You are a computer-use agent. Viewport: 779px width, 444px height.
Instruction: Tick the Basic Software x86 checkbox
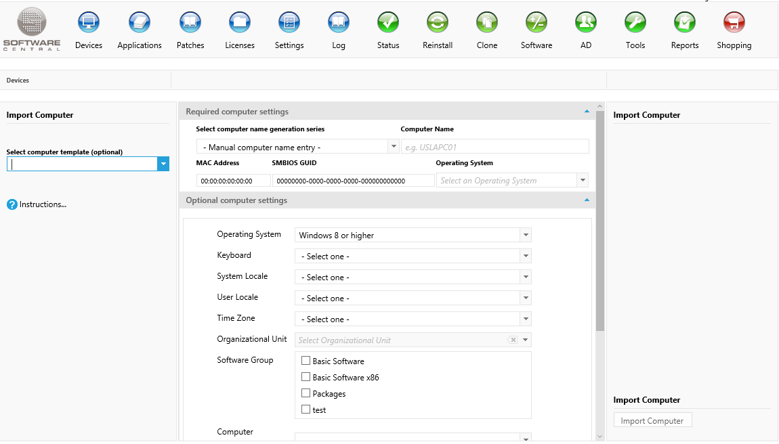point(306,378)
